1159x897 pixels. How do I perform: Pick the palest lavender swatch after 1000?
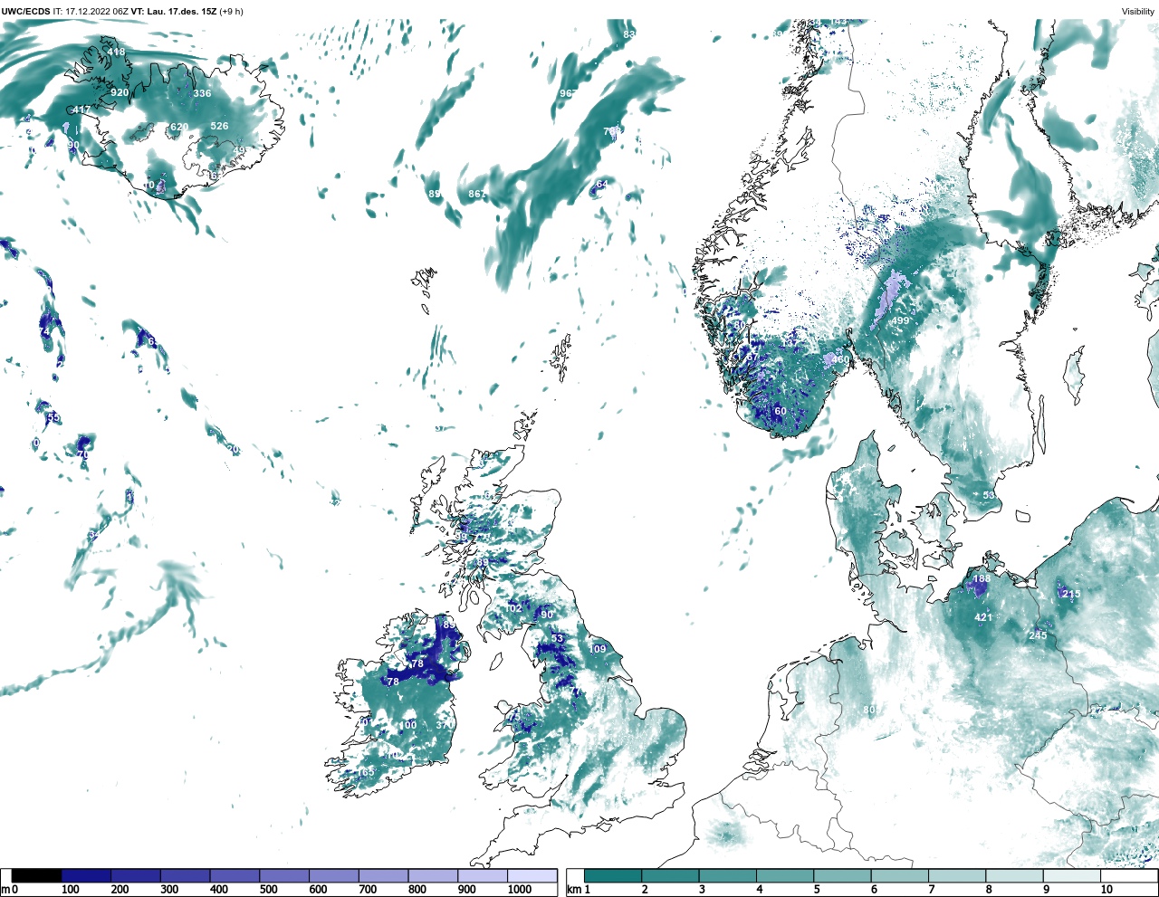532,876
